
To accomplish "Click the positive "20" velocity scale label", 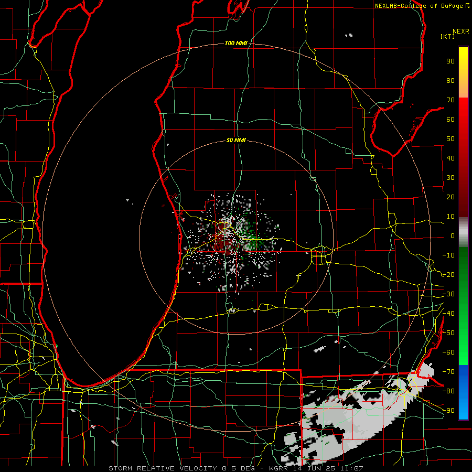I will coord(450,197).
